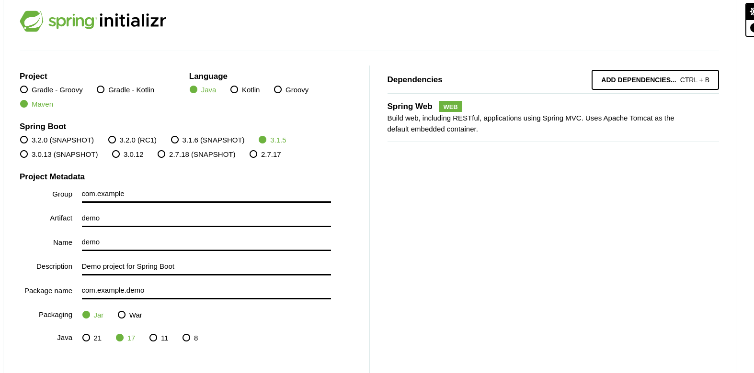This screenshot has width=754, height=373.
Task: Focus the Description text field
Action: pos(206,267)
